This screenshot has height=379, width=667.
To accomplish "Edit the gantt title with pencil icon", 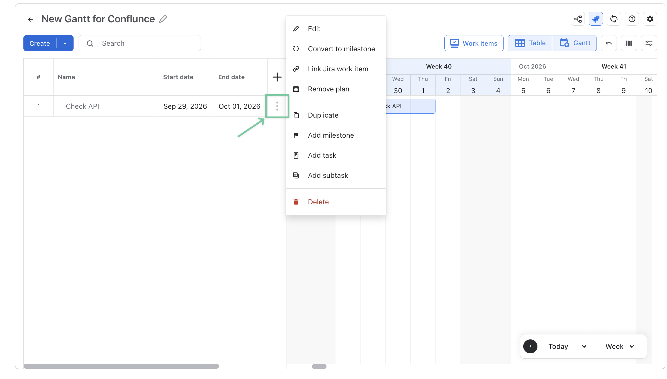I will (163, 19).
